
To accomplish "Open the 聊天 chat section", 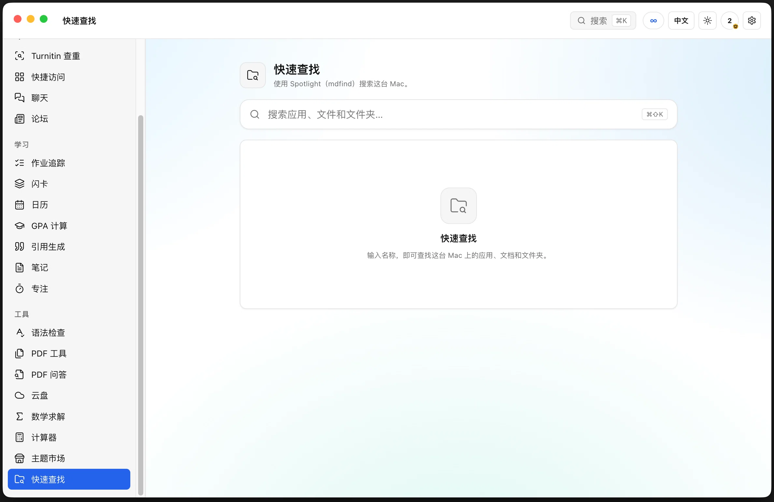I will click(x=69, y=98).
